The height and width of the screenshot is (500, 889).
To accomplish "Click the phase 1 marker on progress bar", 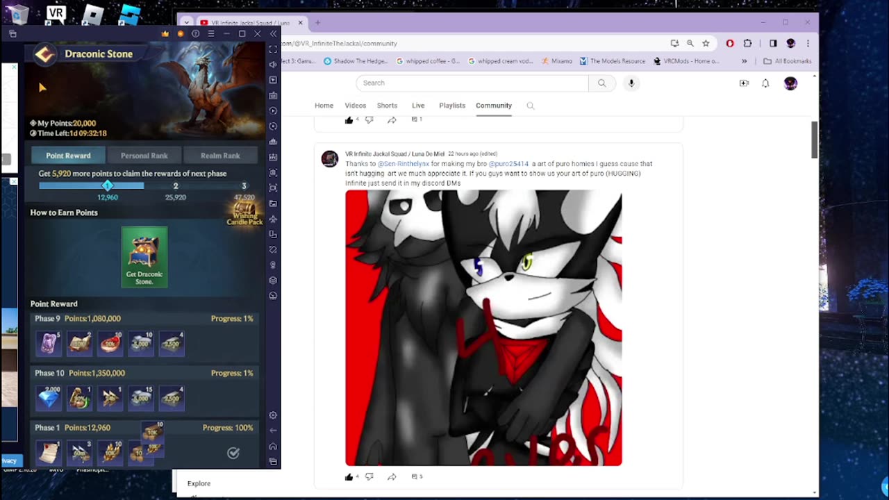I will pyautogui.click(x=108, y=185).
